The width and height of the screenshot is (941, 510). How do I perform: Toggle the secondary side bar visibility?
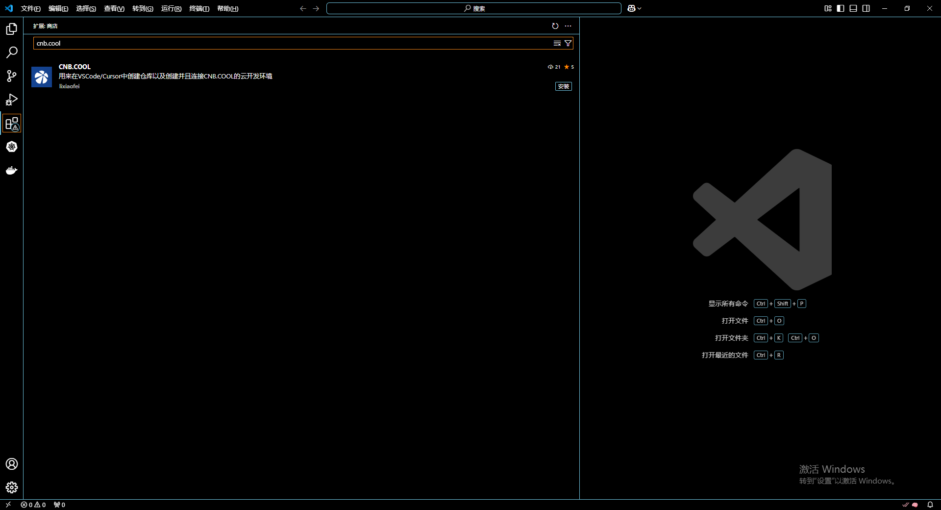click(x=866, y=8)
